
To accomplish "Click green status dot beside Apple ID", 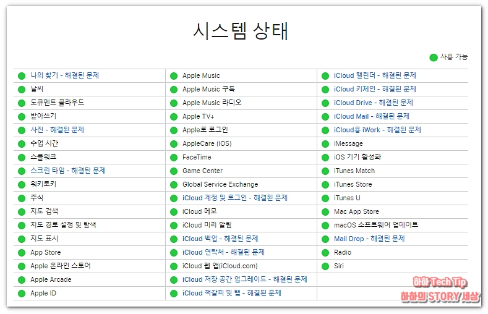I will 22,294.
